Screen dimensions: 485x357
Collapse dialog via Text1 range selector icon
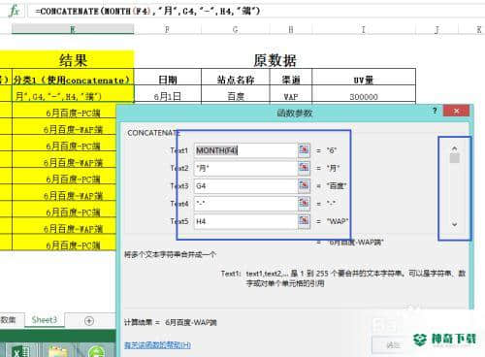pos(304,150)
